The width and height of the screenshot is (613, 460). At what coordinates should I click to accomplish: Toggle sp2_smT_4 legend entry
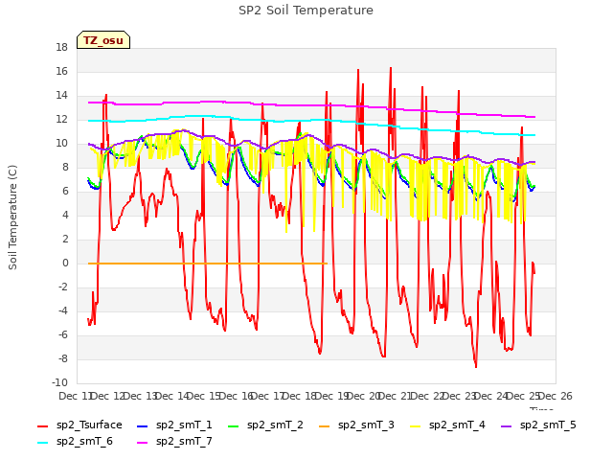pyautogui.click(x=447, y=425)
